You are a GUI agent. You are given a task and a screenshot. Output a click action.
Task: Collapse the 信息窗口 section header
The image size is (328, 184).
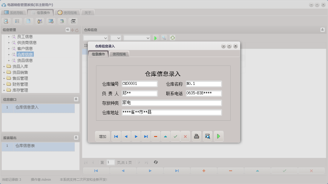click(x=76, y=99)
